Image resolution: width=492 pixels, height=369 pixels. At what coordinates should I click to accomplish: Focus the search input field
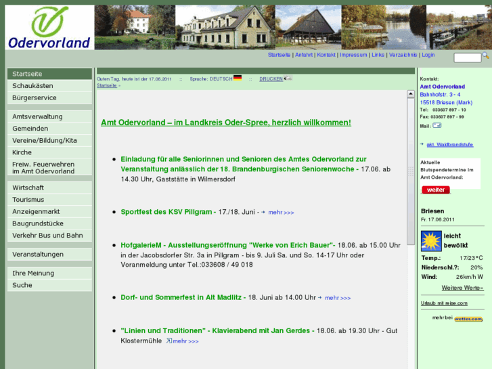pyautogui.click(x=468, y=58)
